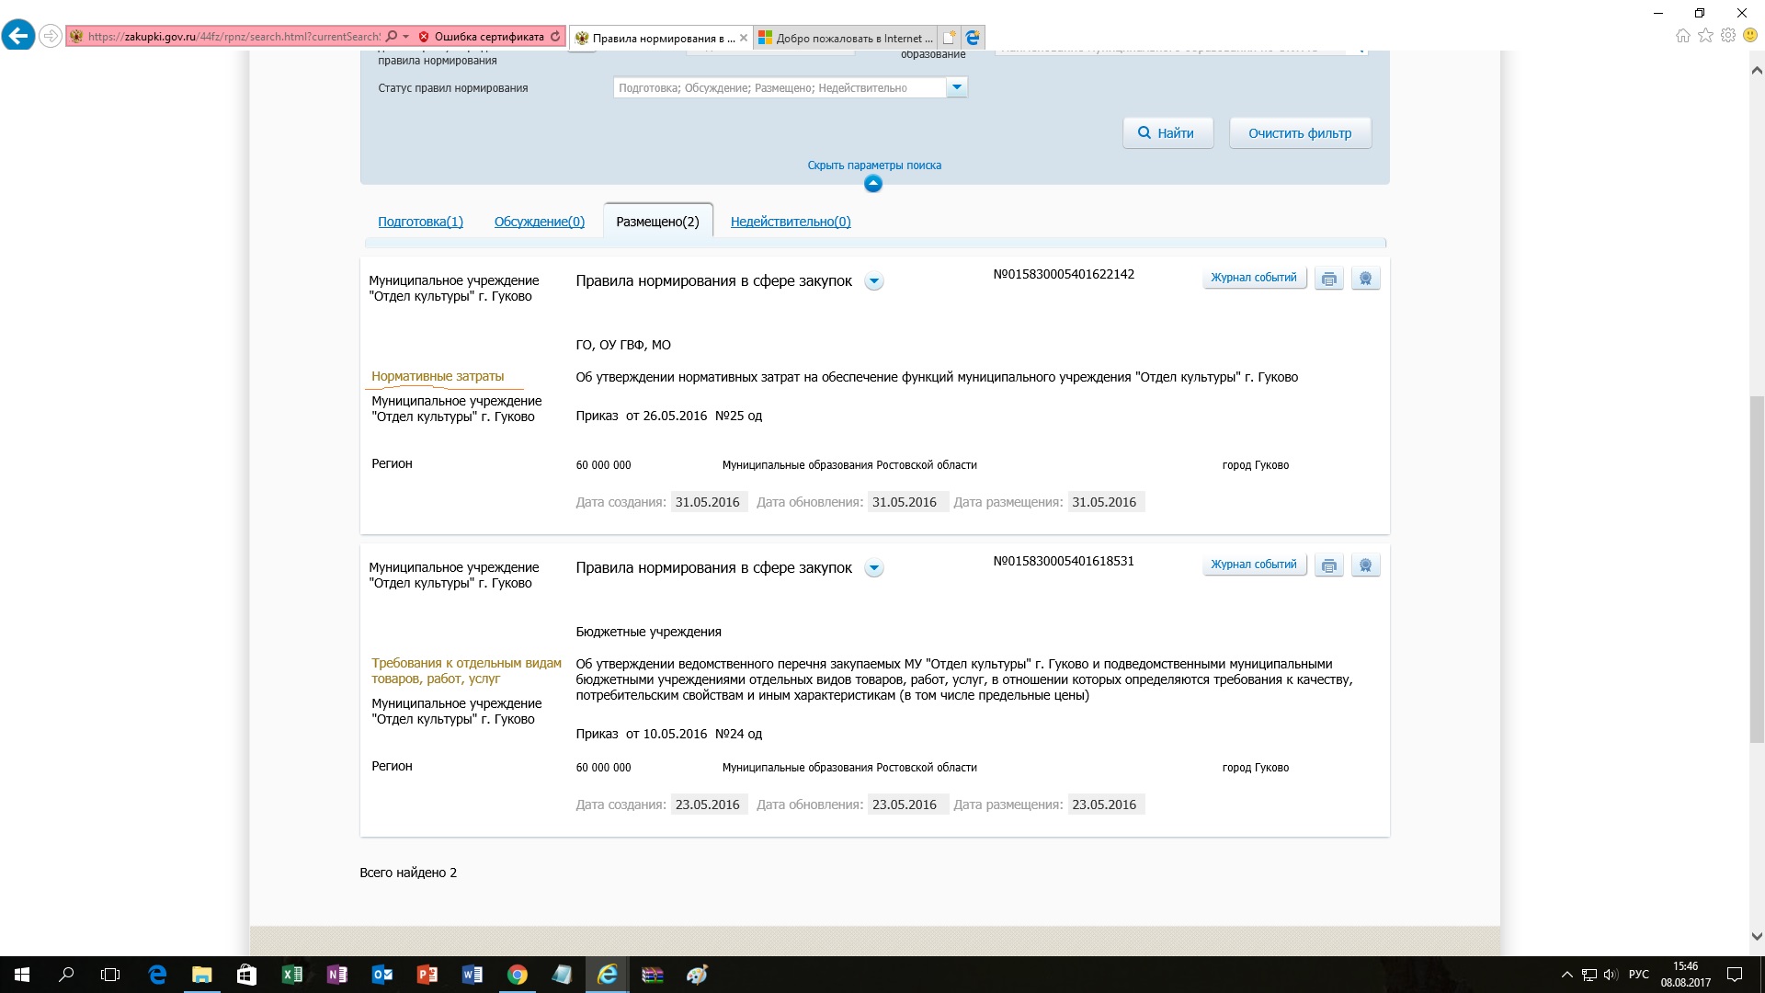Refresh page using address bar reload icon
This screenshot has width=1765, height=993.
(555, 37)
